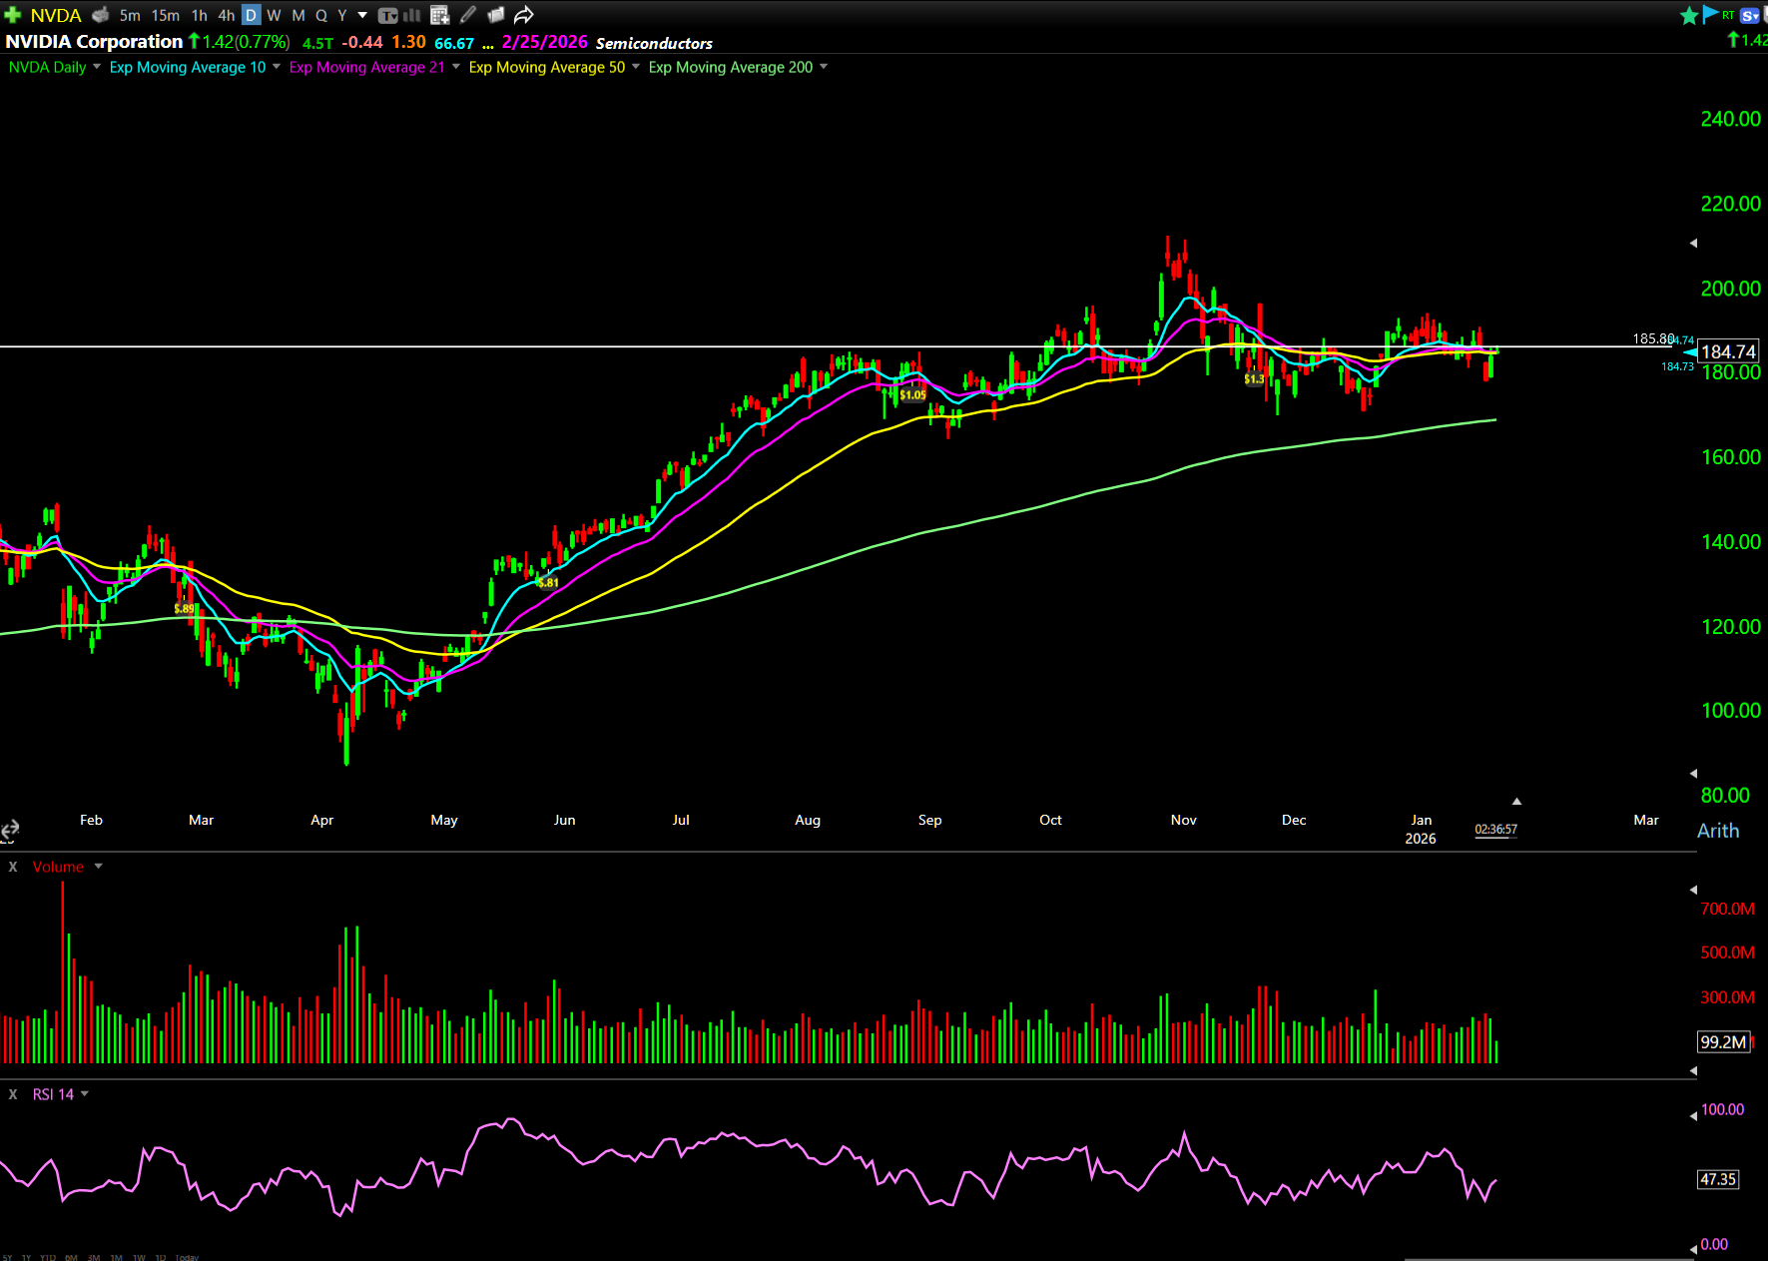Viewport: 1768px width, 1261px height.
Task: Click the green plus add-indicator icon
Action: point(13,15)
